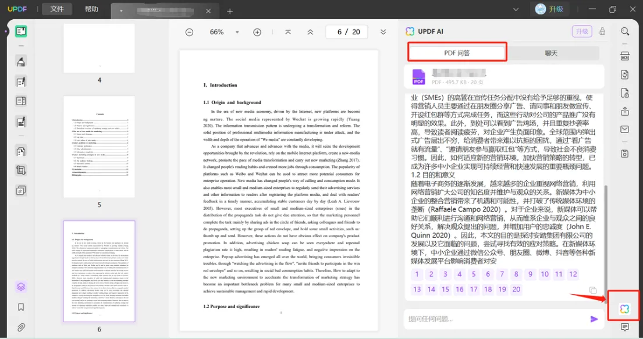Open the search magnifier icon
Screen dimensions: 643x339
(x=624, y=31)
